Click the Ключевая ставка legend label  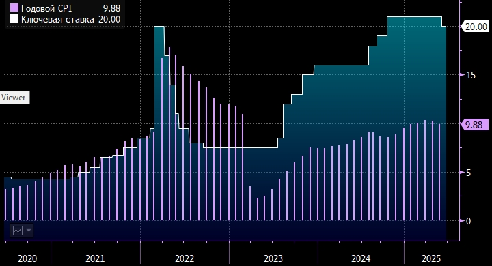tap(57, 19)
